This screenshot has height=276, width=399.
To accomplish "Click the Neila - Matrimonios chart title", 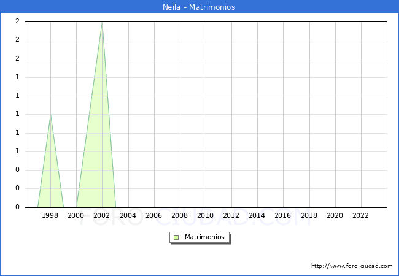I will pyautogui.click(x=199, y=7).
